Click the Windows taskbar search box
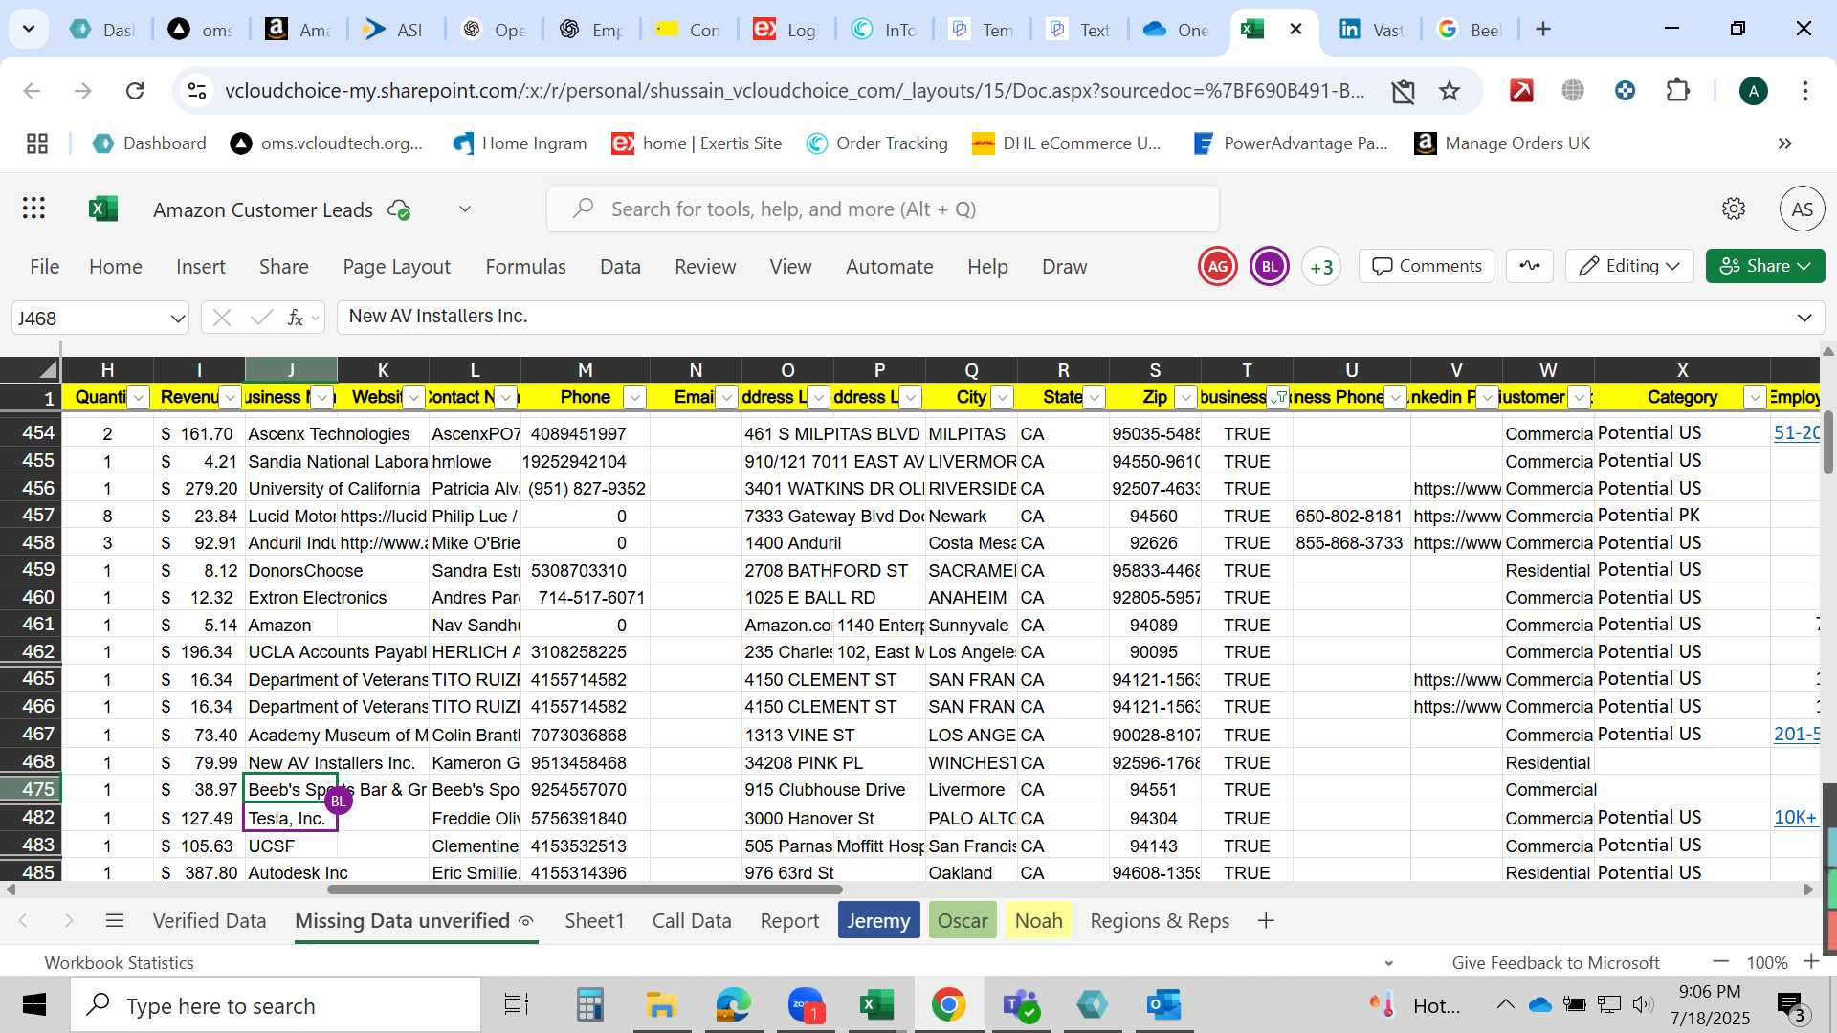The width and height of the screenshot is (1837, 1033). (x=277, y=1005)
